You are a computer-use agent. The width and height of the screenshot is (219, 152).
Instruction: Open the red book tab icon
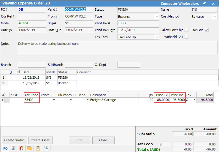point(21,148)
